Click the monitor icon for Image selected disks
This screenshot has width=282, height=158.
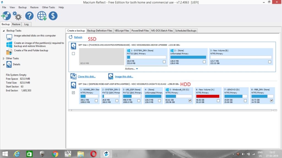pos(9,37)
